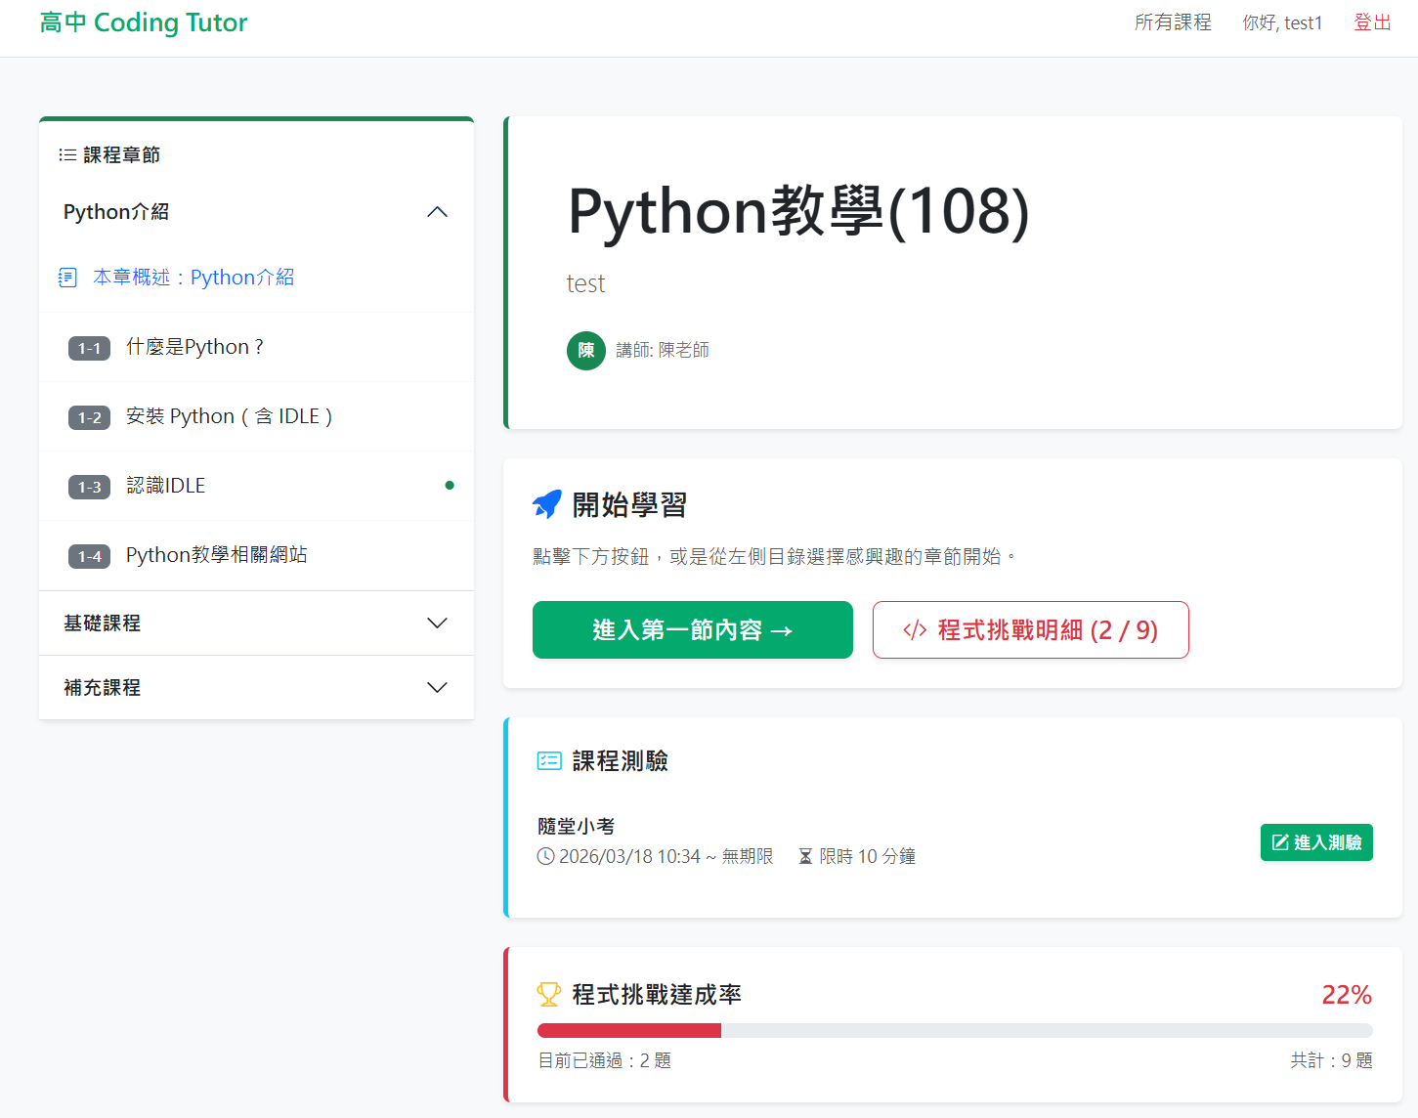Open lesson 1-3 認識IDLE

[x=166, y=486]
